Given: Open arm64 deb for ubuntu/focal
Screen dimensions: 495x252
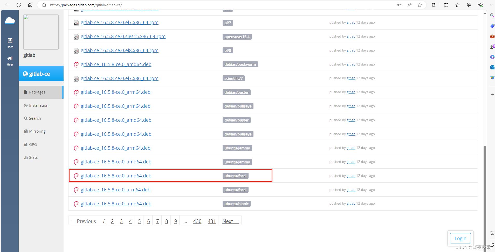Looking at the screenshot, I should point(115,190).
